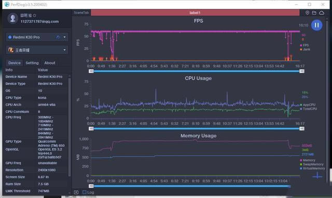This screenshot has width=332, height=198.
Task: Open the folder icon in the top bar
Action: tap(314, 12)
